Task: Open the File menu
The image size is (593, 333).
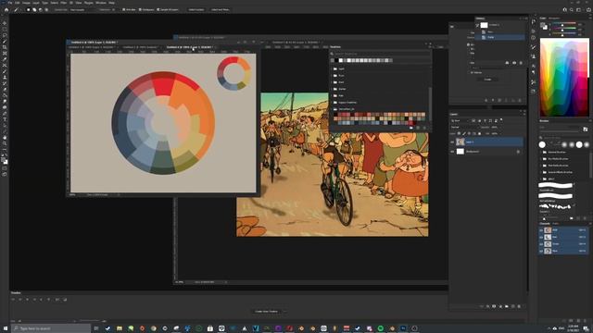Action: 10,3
